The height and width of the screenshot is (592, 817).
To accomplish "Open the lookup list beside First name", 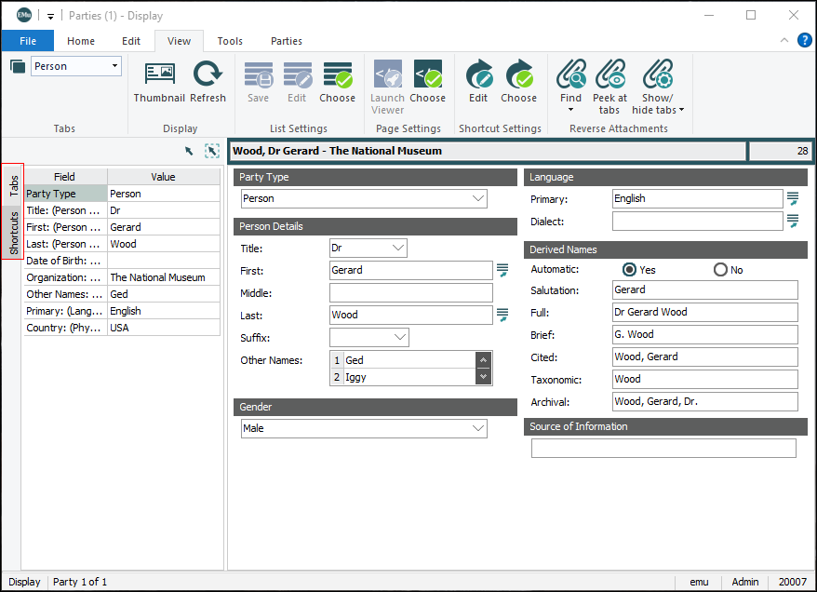I will point(503,269).
